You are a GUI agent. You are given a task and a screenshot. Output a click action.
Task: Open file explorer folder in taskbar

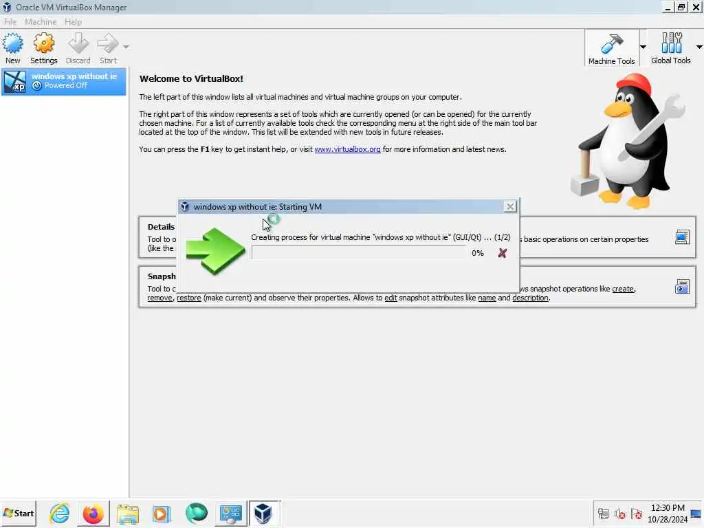tap(127, 513)
